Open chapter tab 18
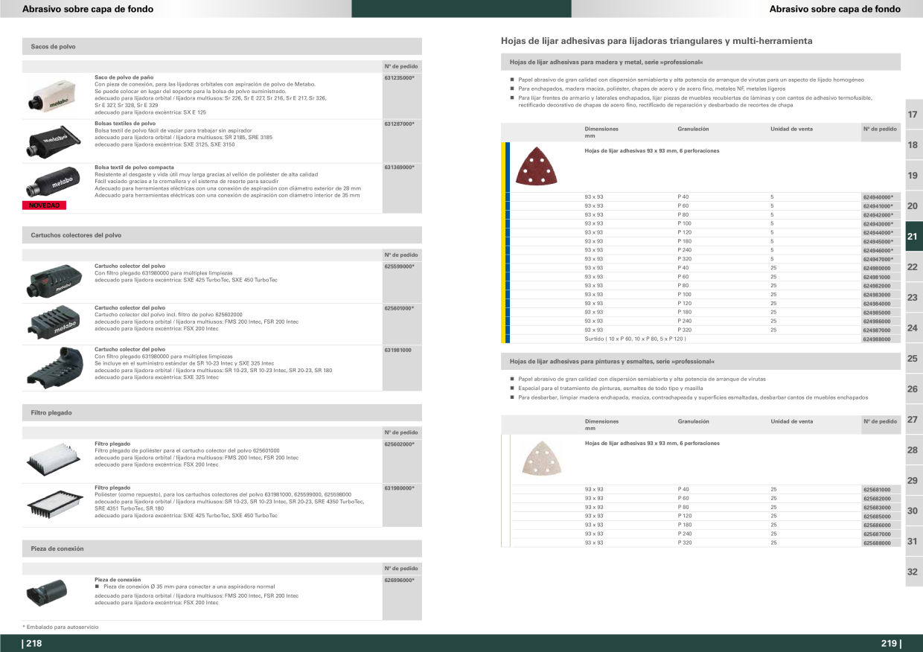The image size is (923, 652). (x=913, y=144)
